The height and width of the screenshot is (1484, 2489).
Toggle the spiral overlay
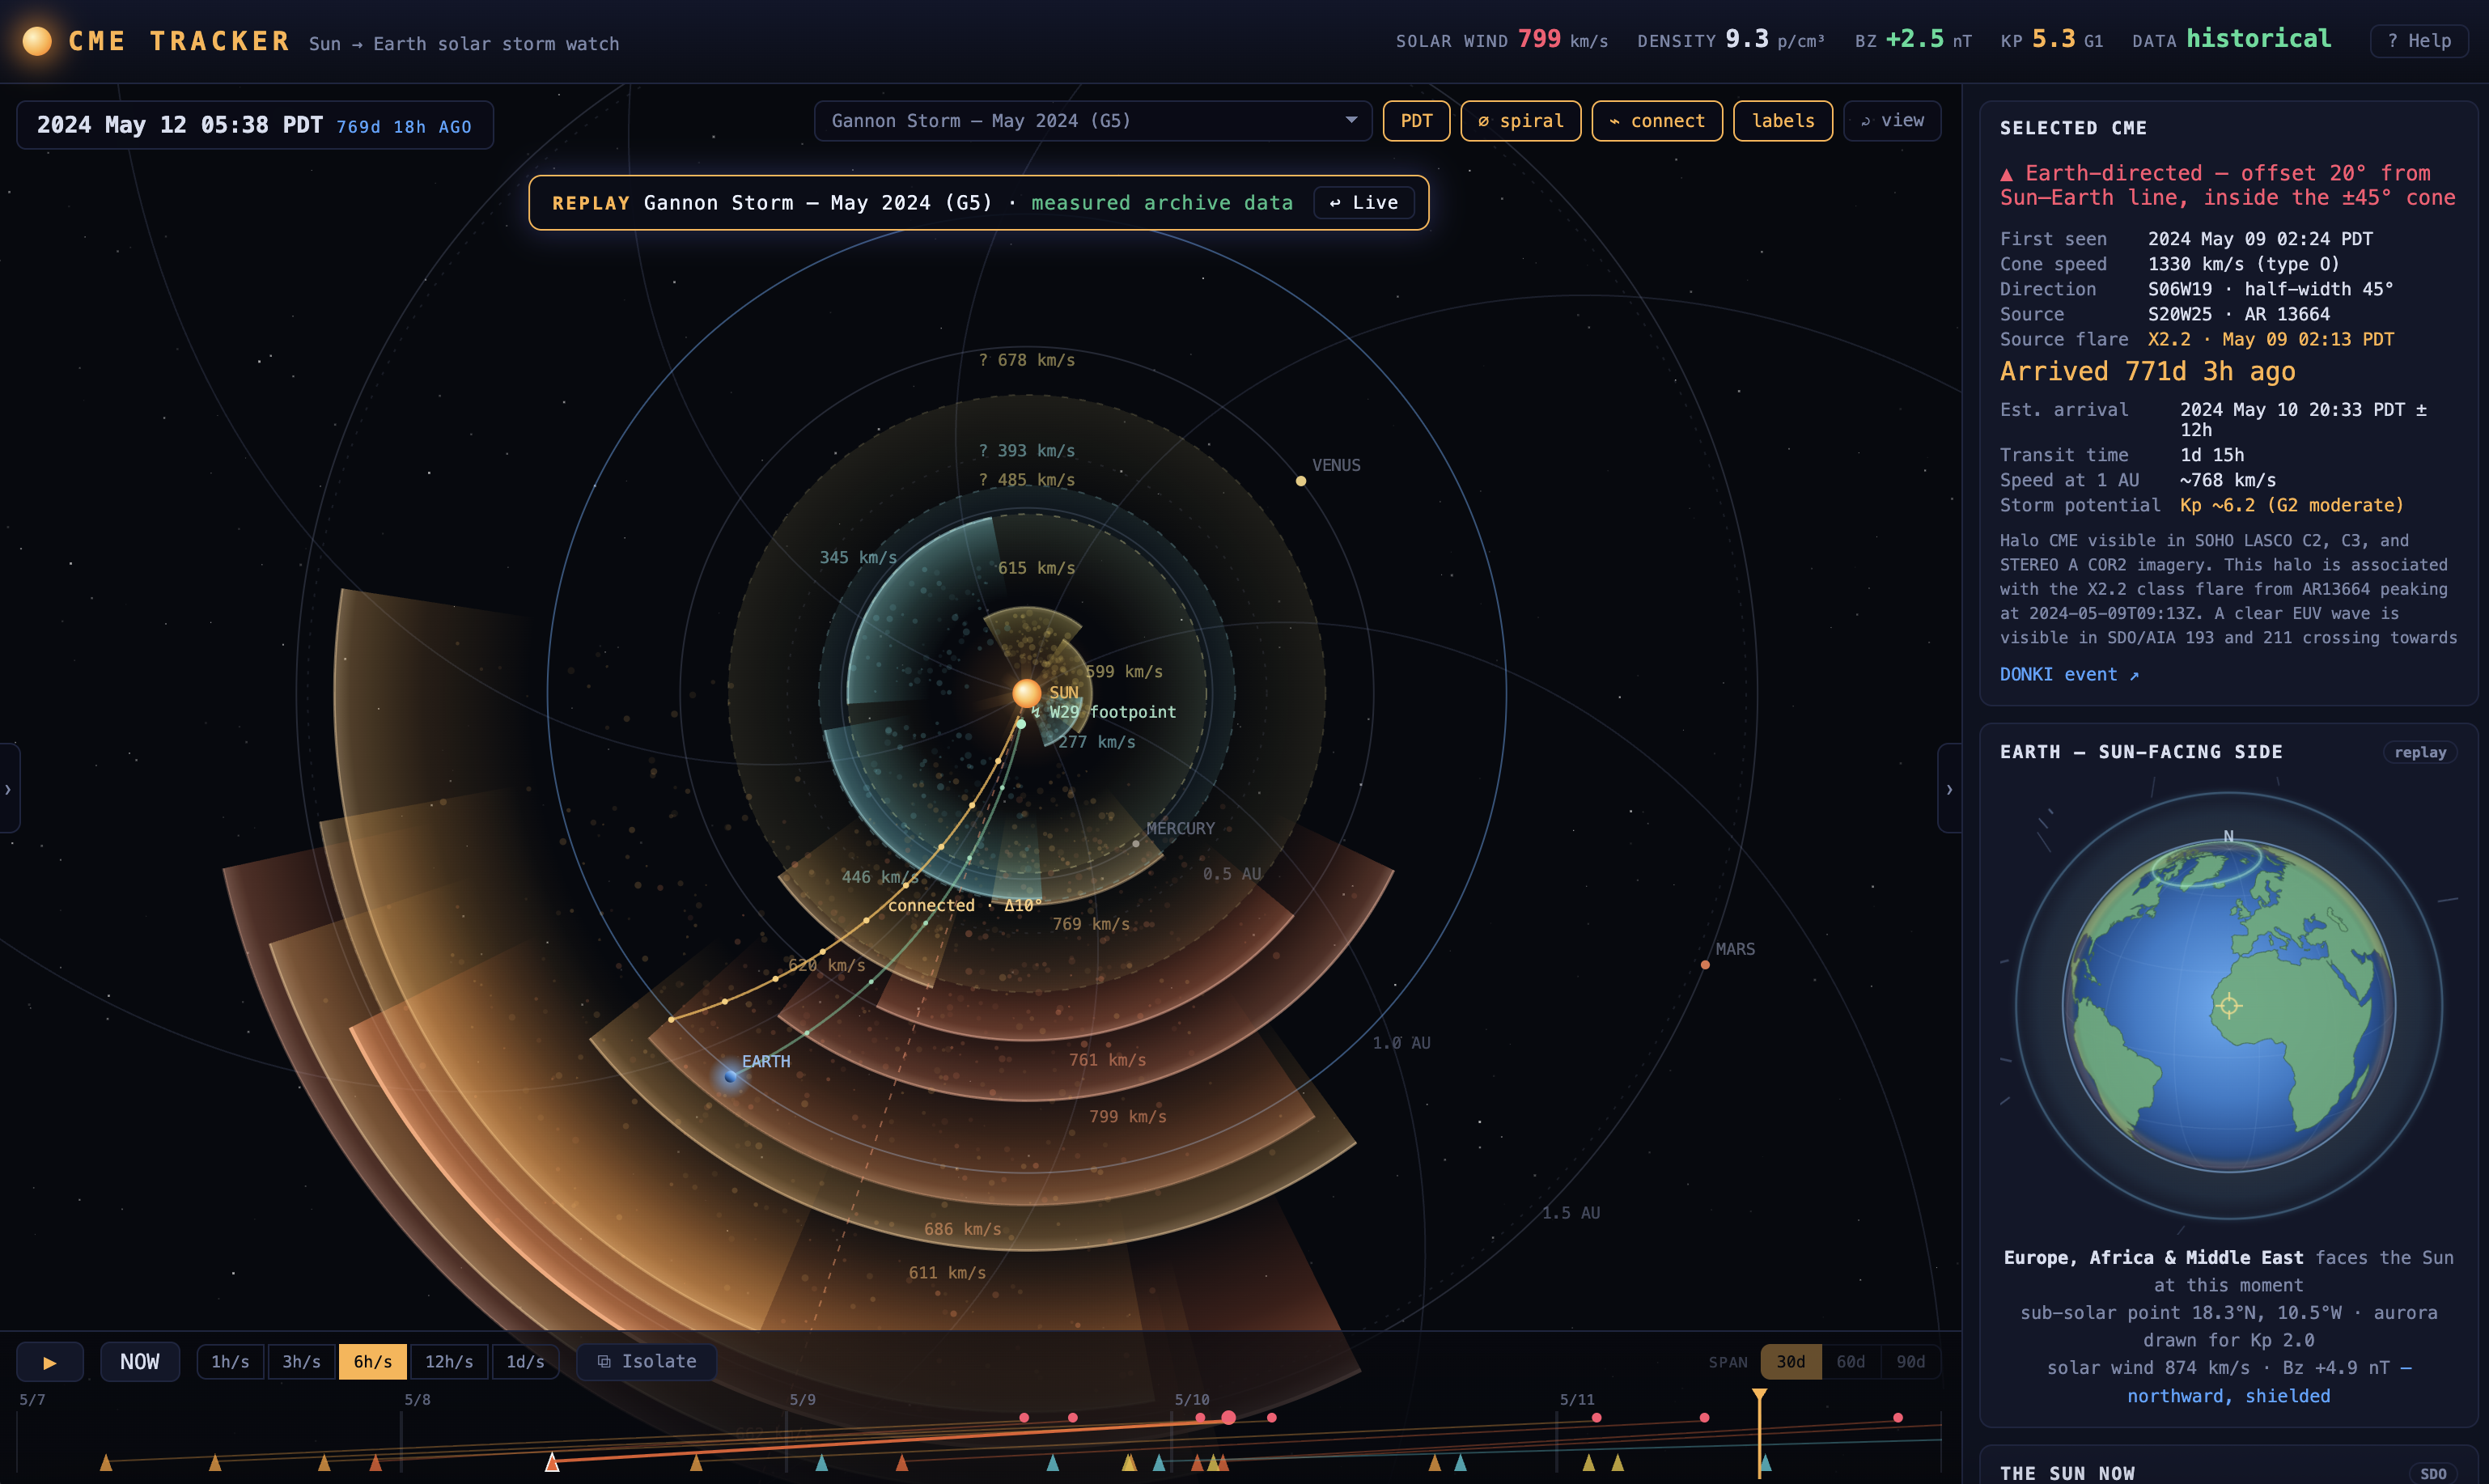pyautogui.click(x=1520, y=121)
